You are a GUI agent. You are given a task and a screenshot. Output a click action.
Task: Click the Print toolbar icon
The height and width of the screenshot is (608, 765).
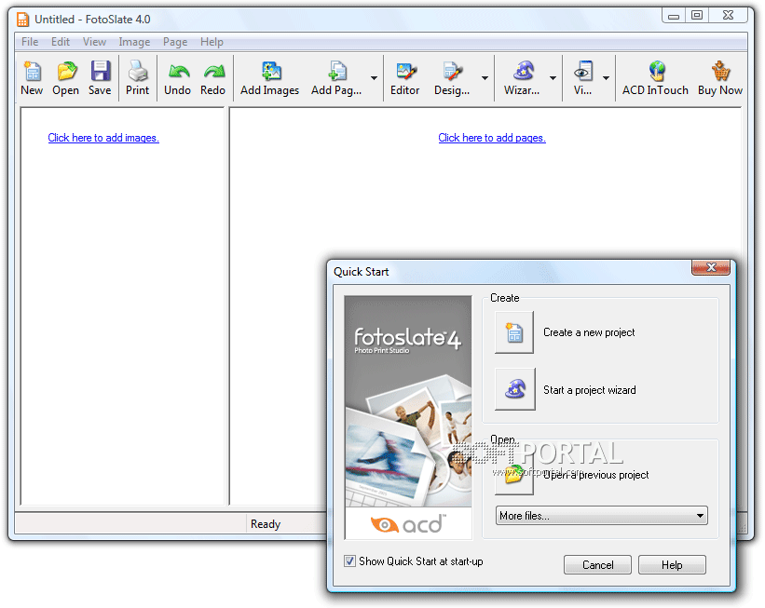tap(138, 72)
